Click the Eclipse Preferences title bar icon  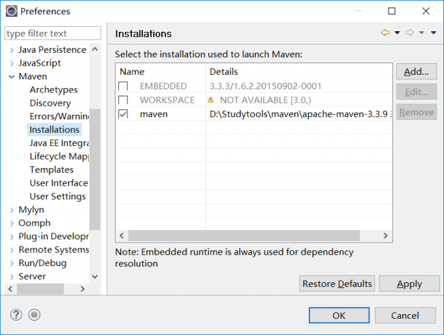[x=11, y=11]
